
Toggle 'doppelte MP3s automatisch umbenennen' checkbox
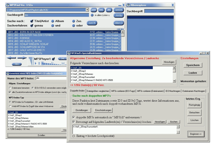pos(74,117)
